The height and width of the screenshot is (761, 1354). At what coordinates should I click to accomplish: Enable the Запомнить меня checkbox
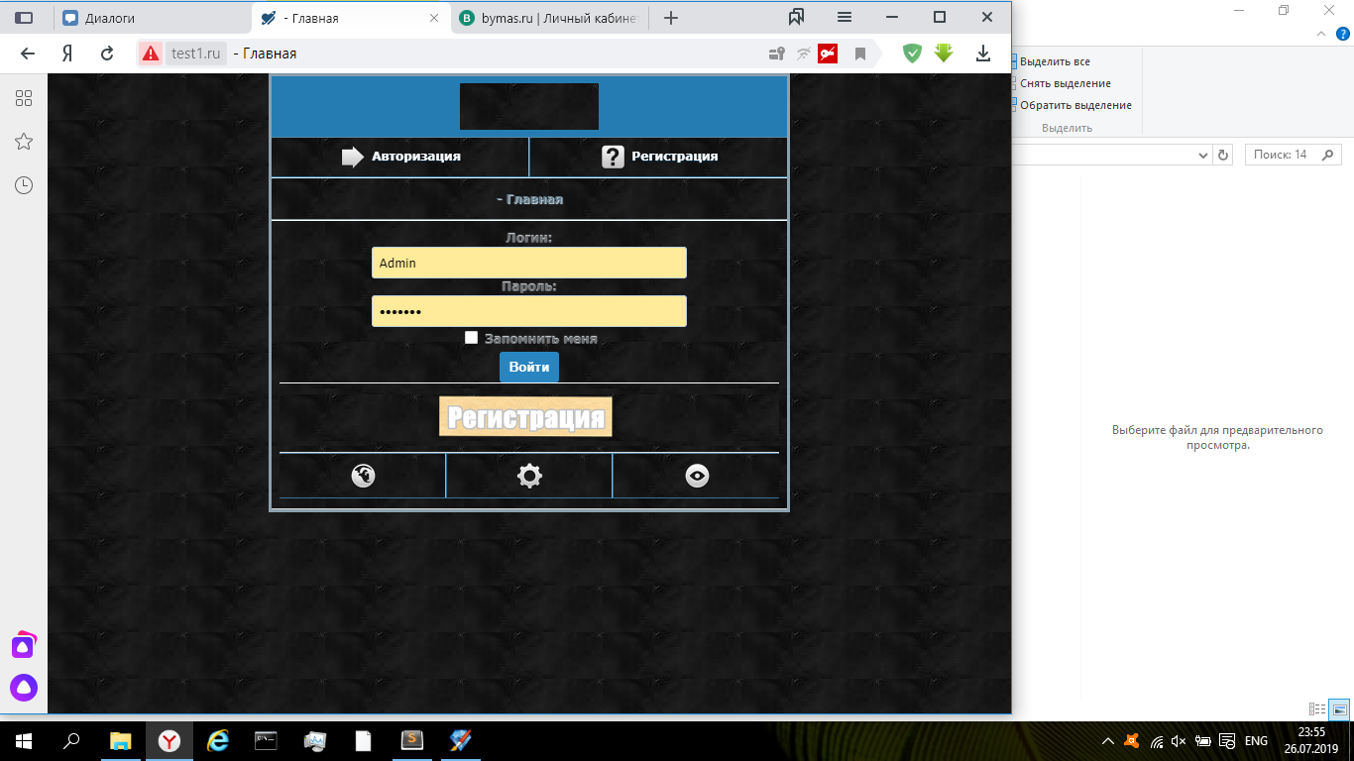coord(472,338)
